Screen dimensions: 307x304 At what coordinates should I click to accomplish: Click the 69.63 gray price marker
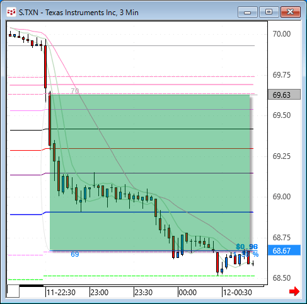click(284, 95)
